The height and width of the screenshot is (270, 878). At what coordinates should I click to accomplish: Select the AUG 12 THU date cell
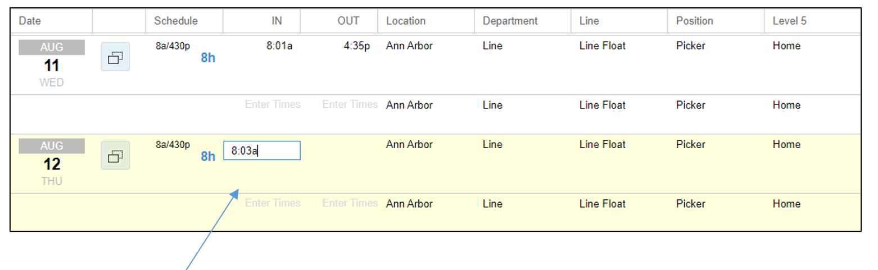[52, 163]
